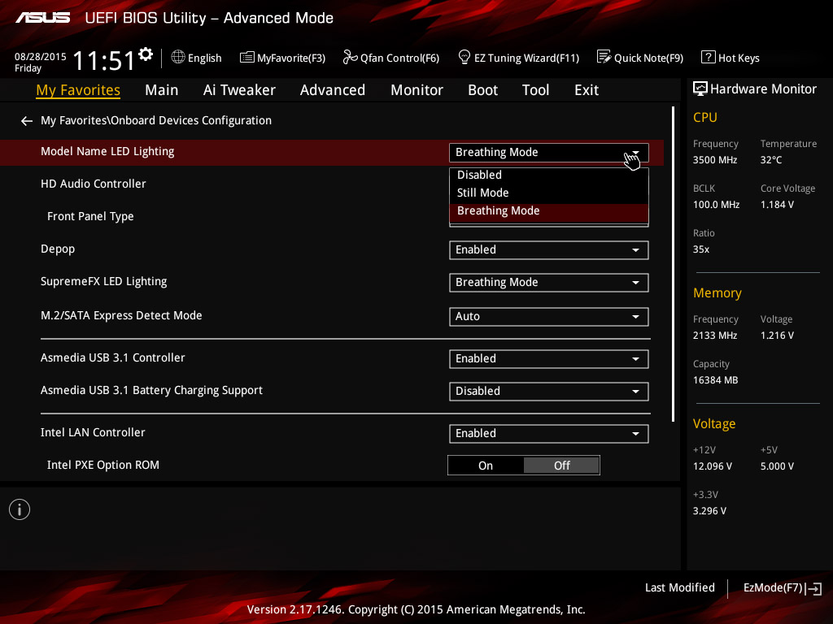This screenshot has width=833, height=624.
Task: Select the Front Panel Type row
Action: point(332,216)
